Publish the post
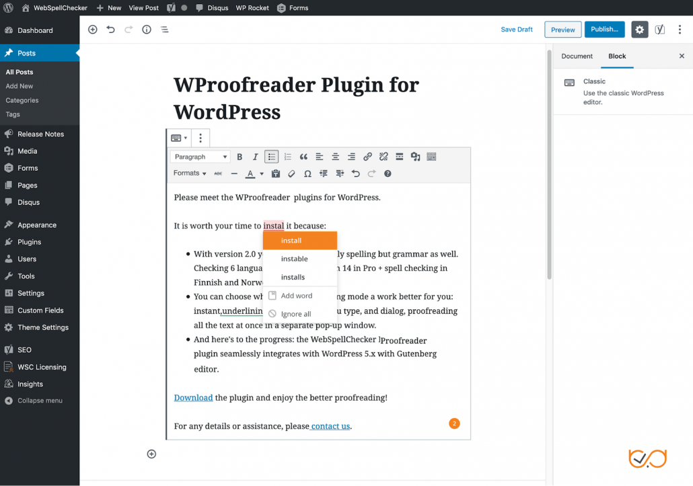 coord(604,29)
